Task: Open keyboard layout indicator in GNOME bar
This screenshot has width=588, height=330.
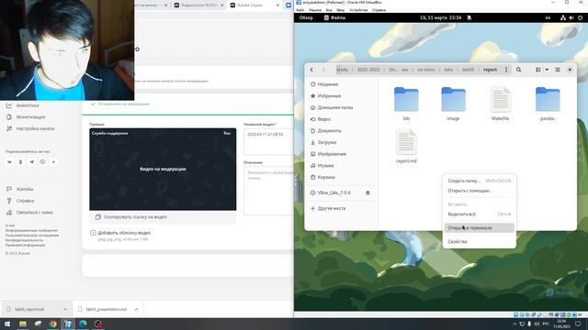Action: [x=548, y=17]
